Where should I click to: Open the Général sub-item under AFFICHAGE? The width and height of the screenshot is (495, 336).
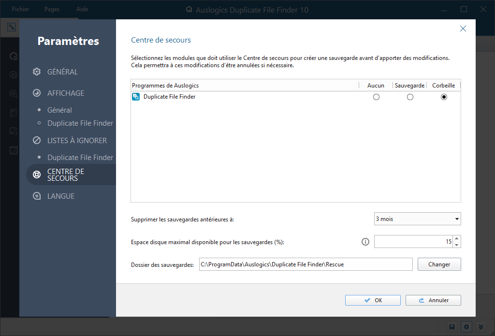[59, 110]
